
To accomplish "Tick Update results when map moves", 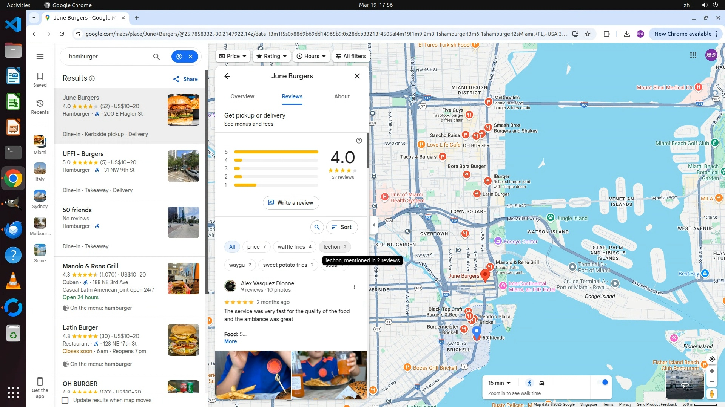I will coord(65,400).
